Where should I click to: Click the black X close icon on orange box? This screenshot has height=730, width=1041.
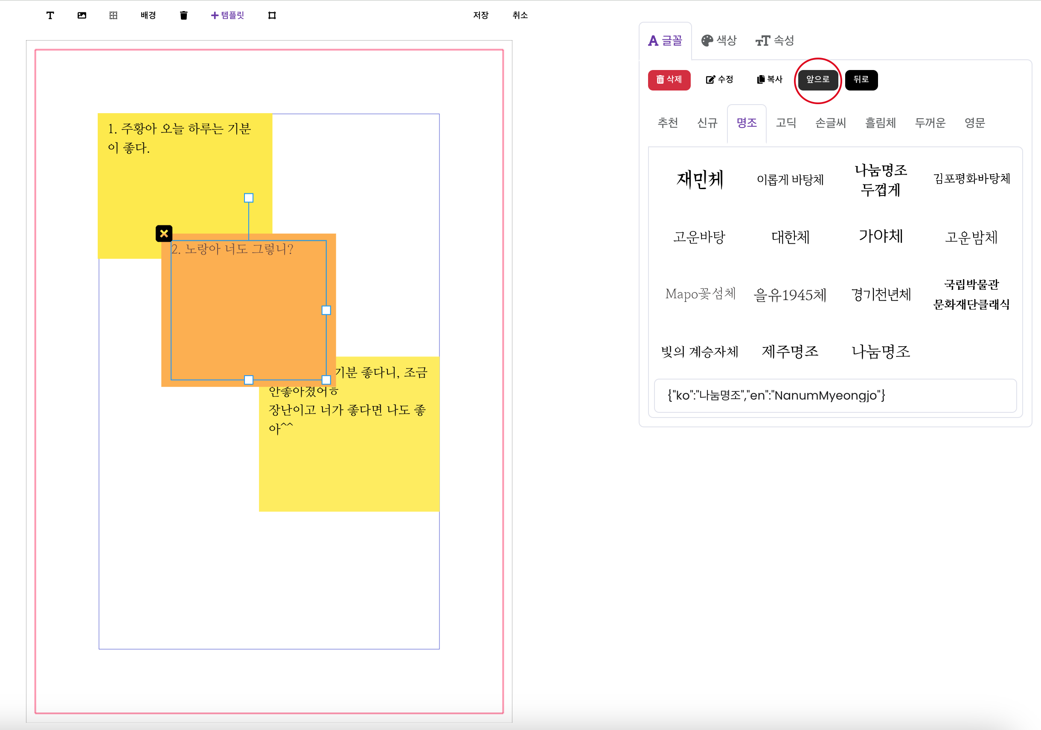point(164,233)
